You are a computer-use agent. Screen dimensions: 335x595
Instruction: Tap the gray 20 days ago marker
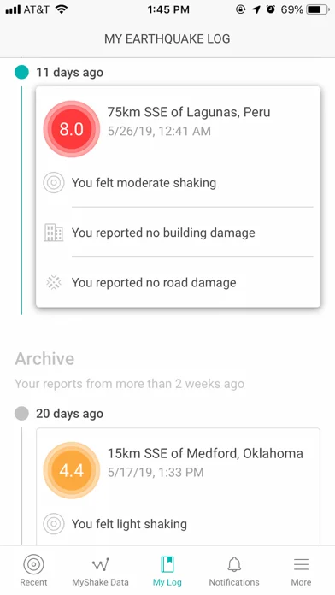click(x=21, y=413)
